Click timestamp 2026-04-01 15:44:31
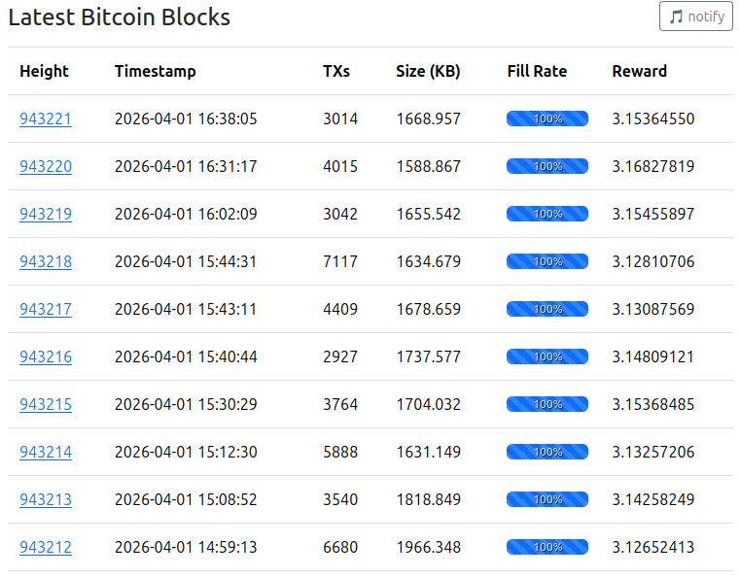Viewport: 740px width, 577px height. tap(186, 261)
